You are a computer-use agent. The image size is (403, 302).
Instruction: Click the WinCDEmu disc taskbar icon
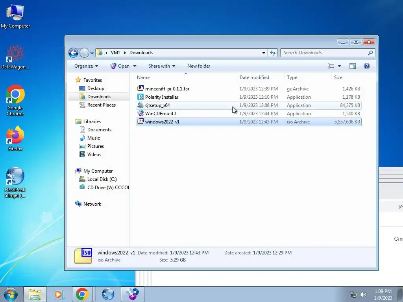click(132, 294)
